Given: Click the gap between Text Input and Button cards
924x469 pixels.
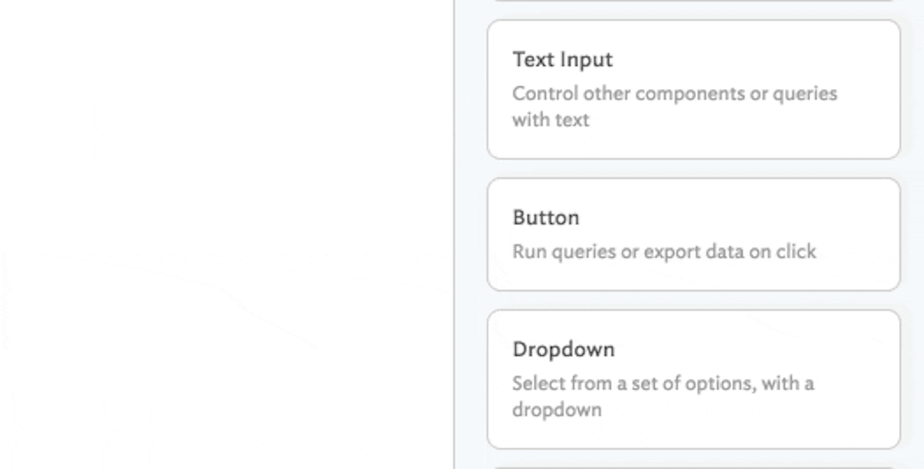Looking at the screenshot, I should (x=693, y=169).
